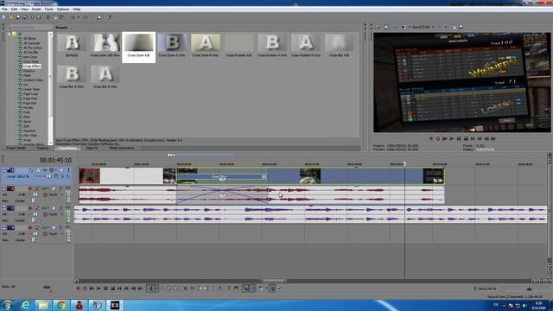The height and width of the screenshot is (311, 553).
Task: Open the Options menu
Action: point(63,10)
